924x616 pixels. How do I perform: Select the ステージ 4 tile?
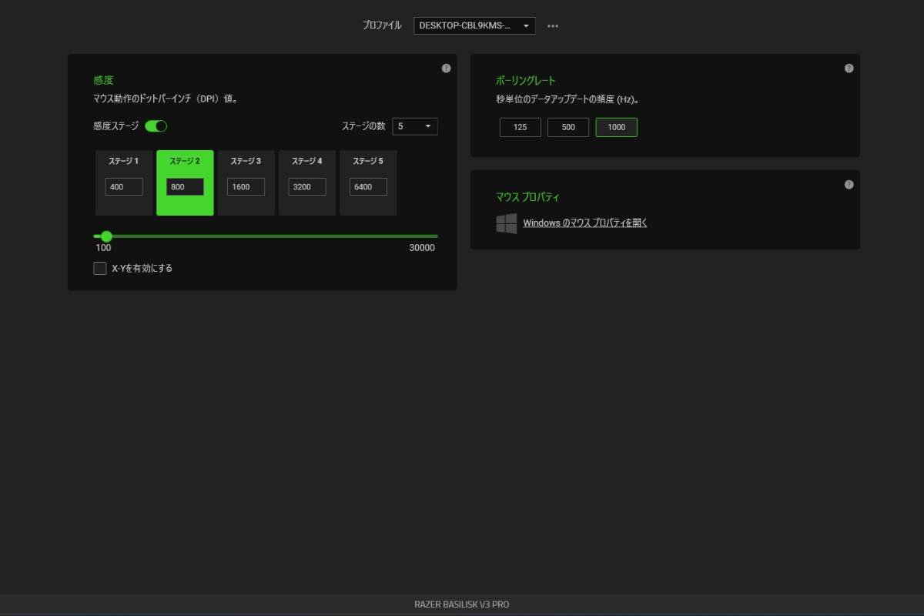tap(307, 182)
